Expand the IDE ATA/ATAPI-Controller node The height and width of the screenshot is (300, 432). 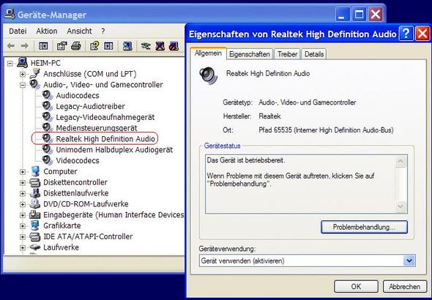tap(23, 237)
